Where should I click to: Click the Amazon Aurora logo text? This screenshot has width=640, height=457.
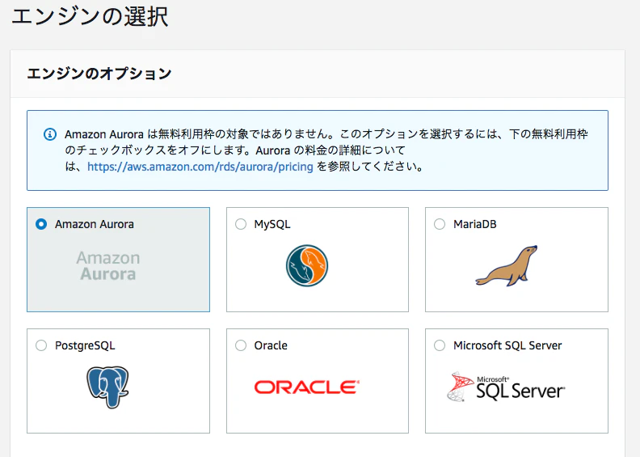click(108, 266)
